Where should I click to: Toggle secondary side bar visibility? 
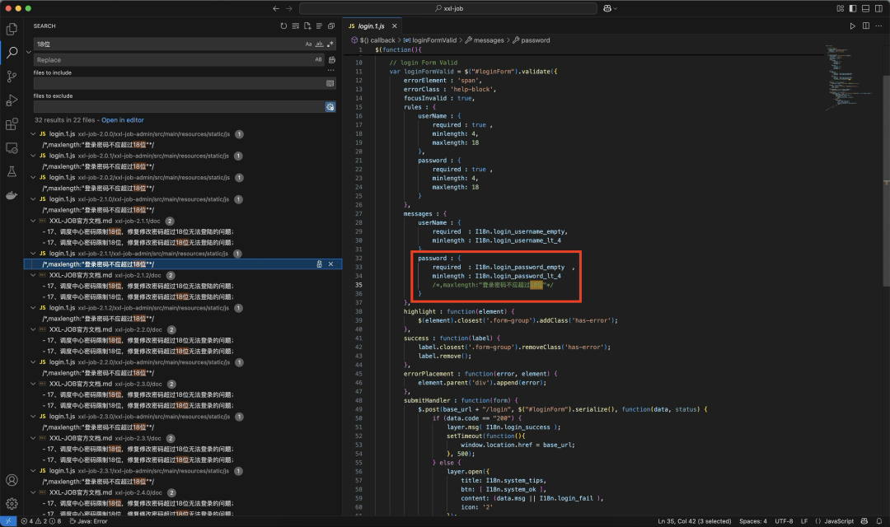point(878,8)
